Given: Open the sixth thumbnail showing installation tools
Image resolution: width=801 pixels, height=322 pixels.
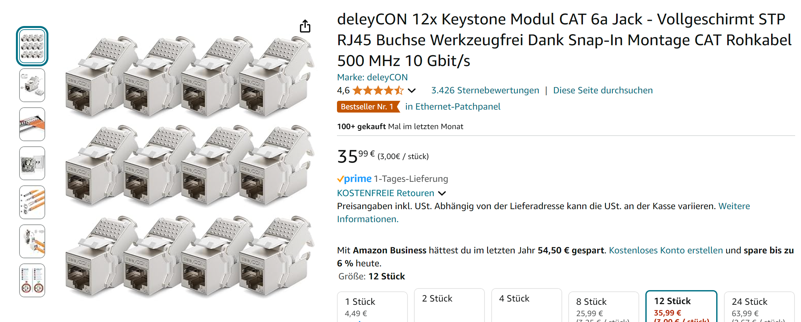Looking at the screenshot, I should [x=32, y=241].
